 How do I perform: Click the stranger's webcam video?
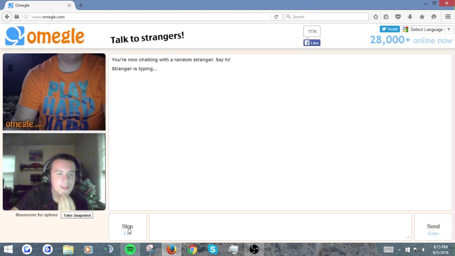[54, 92]
